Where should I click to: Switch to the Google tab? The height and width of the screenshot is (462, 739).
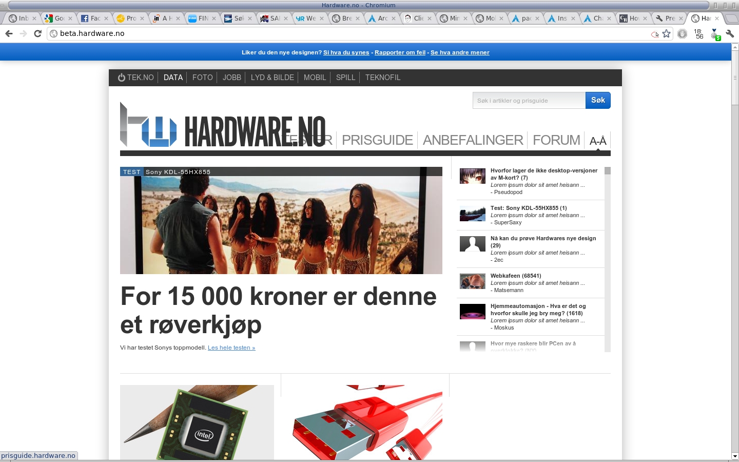click(55, 18)
